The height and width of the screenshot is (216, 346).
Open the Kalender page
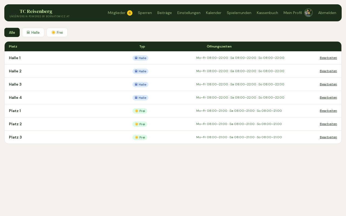[x=214, y=13]
